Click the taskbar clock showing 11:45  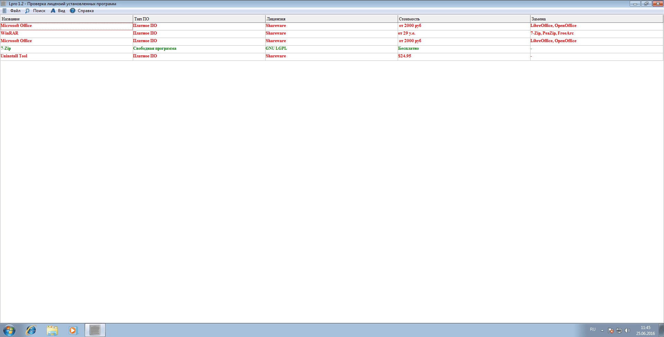(x=645, y=330)
